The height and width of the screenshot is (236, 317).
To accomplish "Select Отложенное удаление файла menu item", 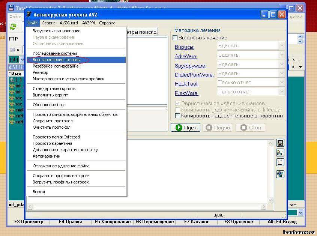I will (76, 166).
